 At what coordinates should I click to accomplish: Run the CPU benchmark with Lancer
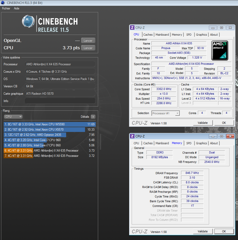point(88,48)
